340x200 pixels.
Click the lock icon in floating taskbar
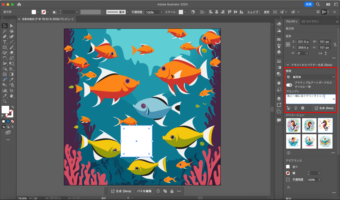click(172, 191)
